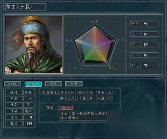The width and height of the screenshot is (167, 139).
Task: Select the 政治 stat label in the stat list
Action: coord(135,55)
